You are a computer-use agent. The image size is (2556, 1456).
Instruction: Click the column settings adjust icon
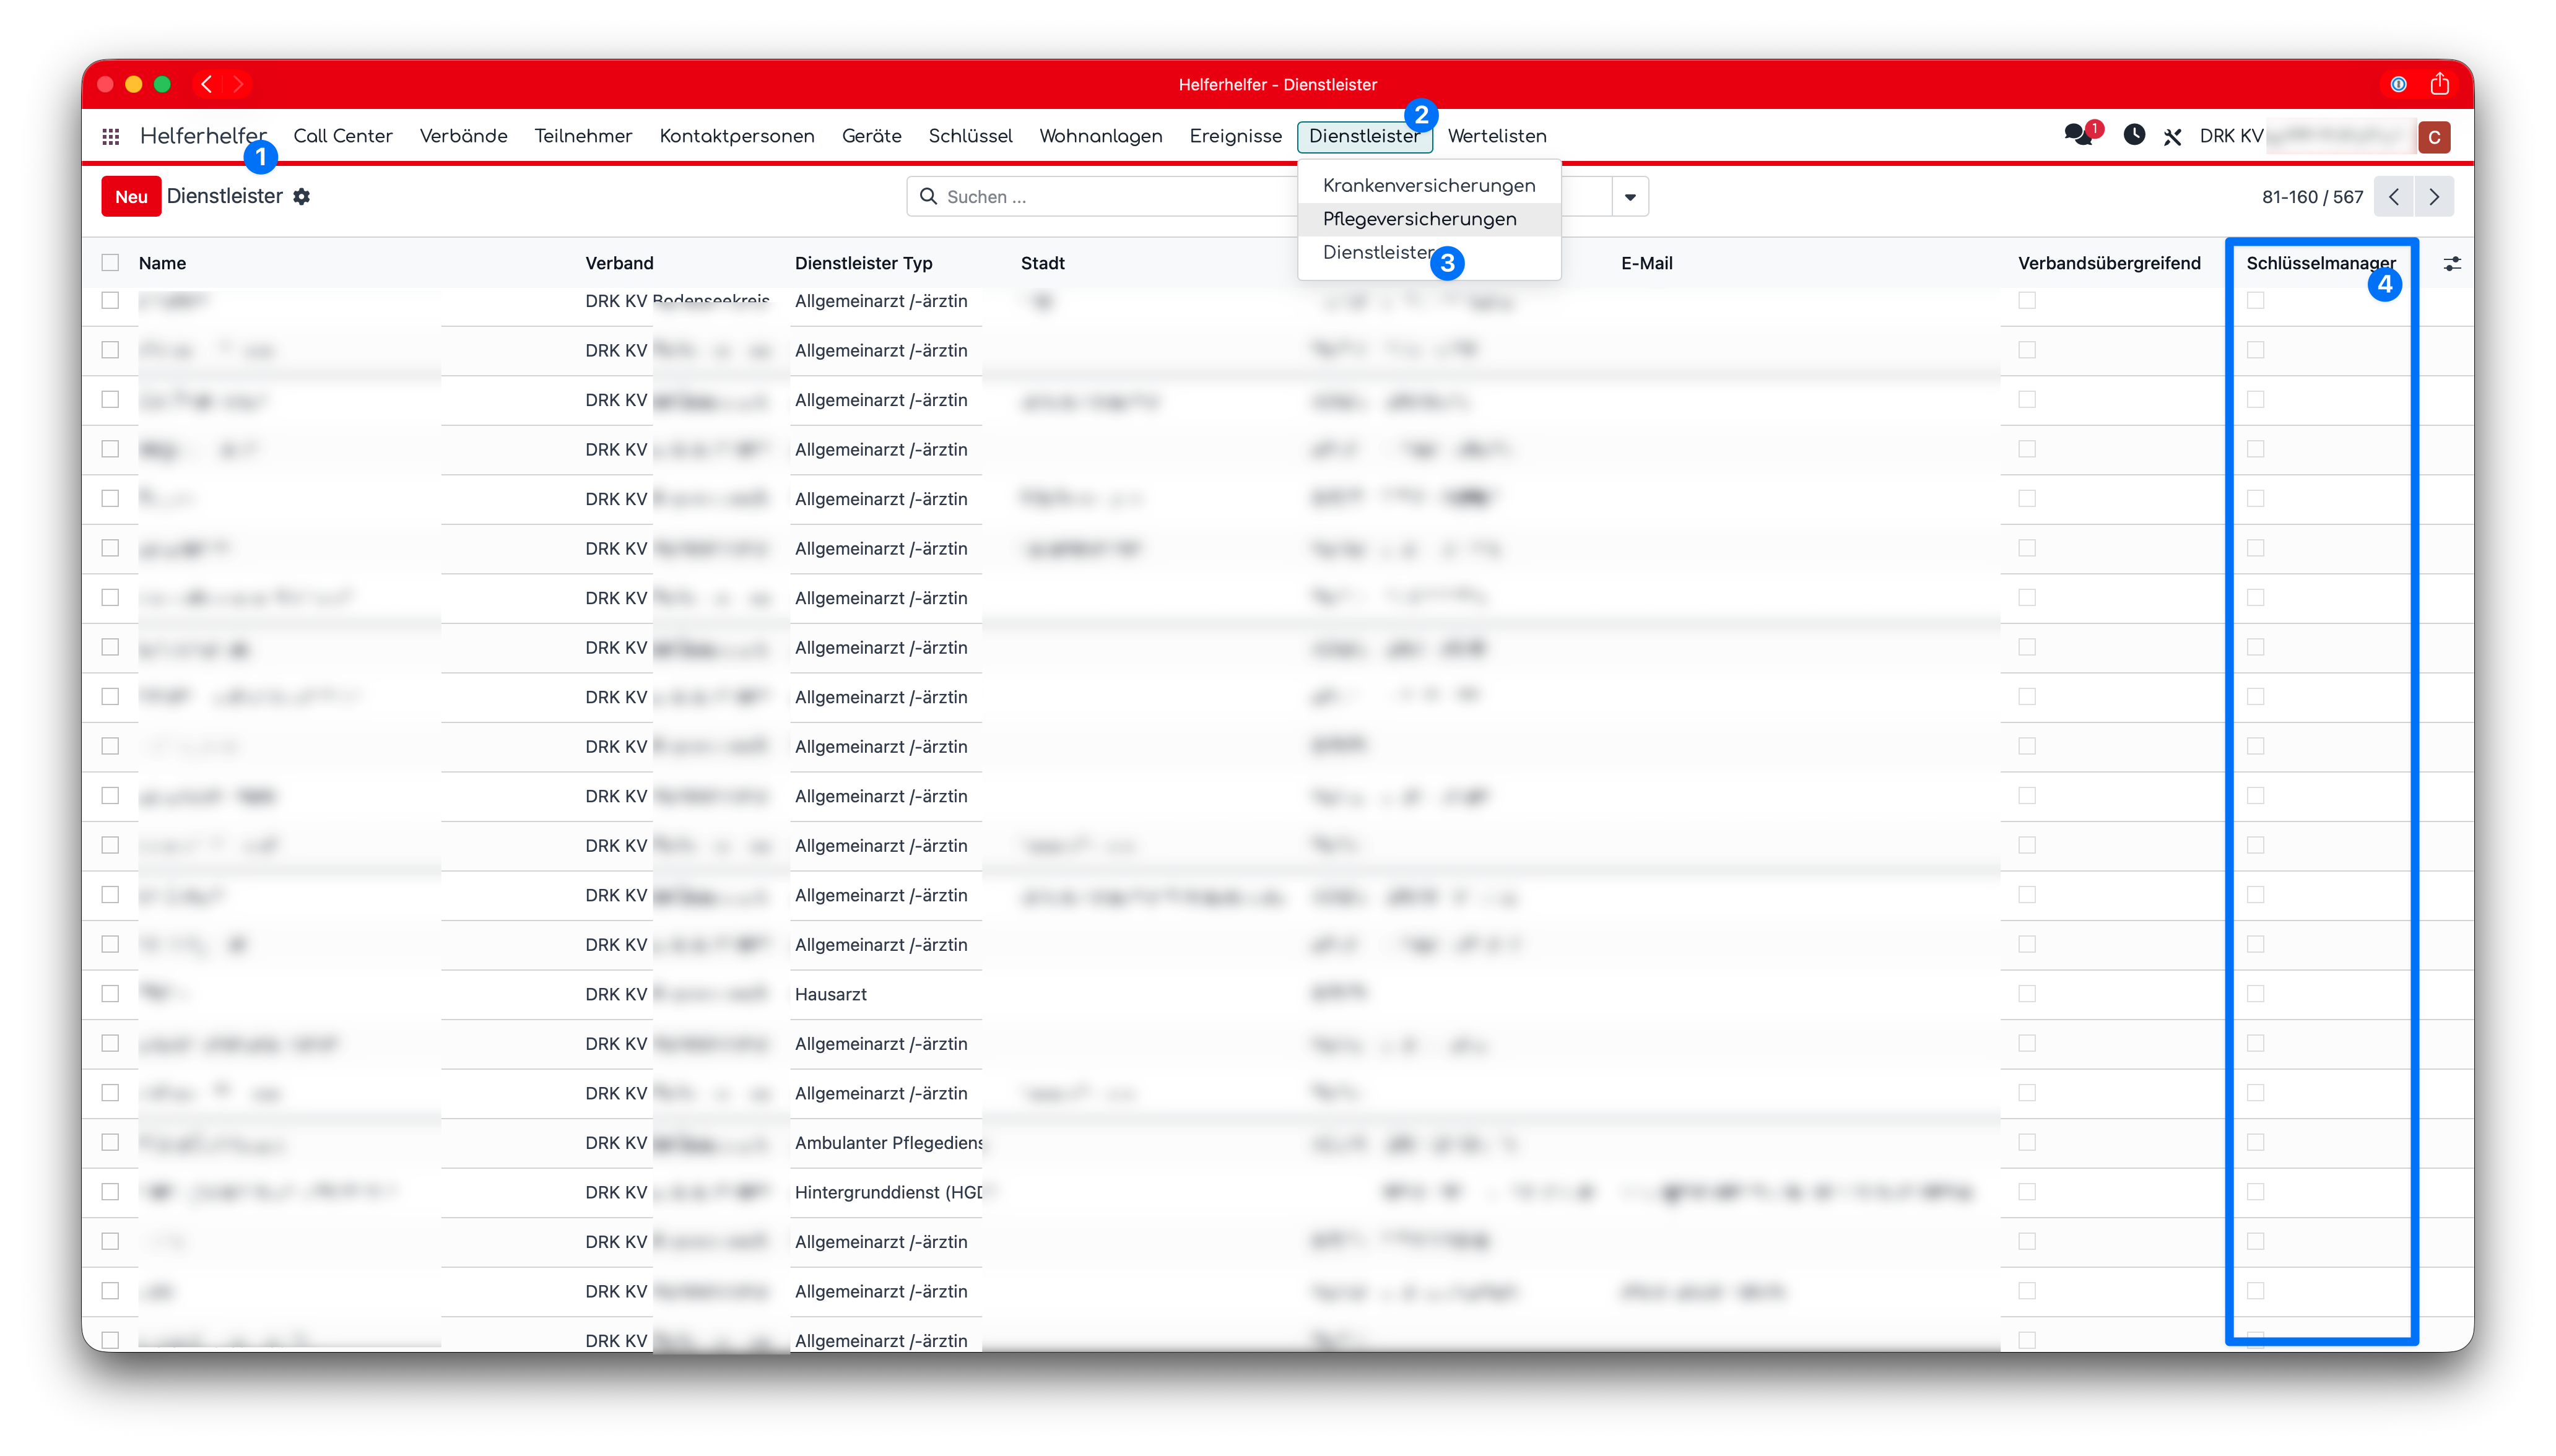(x=2452, y=264)
